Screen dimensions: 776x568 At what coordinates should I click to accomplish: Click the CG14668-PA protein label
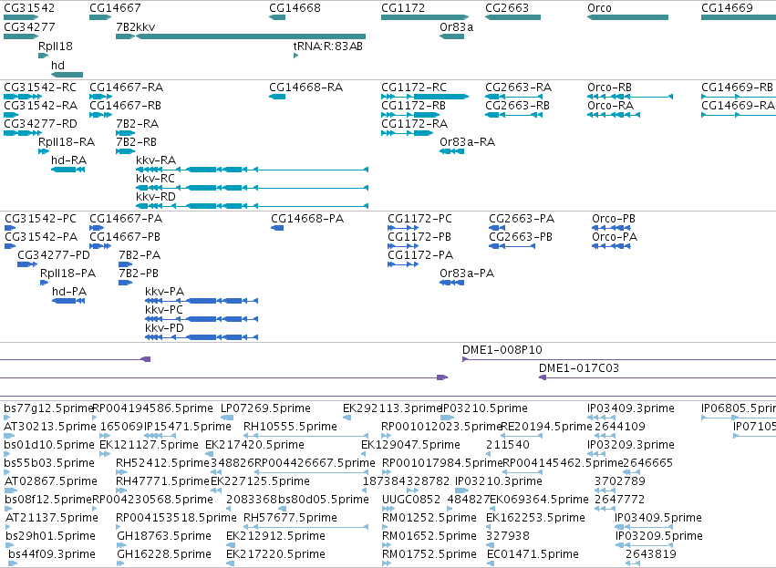coord(307,219)
